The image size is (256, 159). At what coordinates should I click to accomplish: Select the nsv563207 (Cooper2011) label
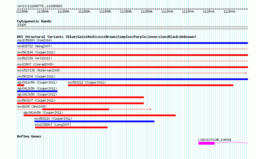pyautogui.click(x=36, y=100)
